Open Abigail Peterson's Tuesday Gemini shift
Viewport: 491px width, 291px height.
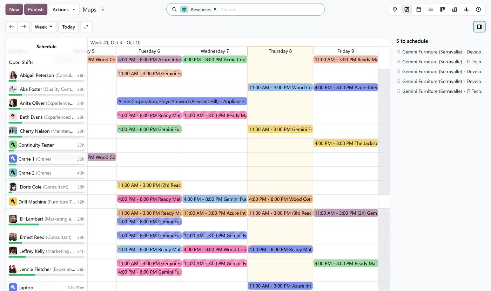tap(149, 74)
